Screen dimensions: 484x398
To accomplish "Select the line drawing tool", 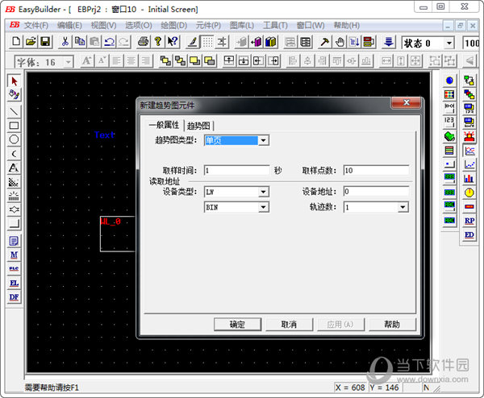I will [14, 111].
